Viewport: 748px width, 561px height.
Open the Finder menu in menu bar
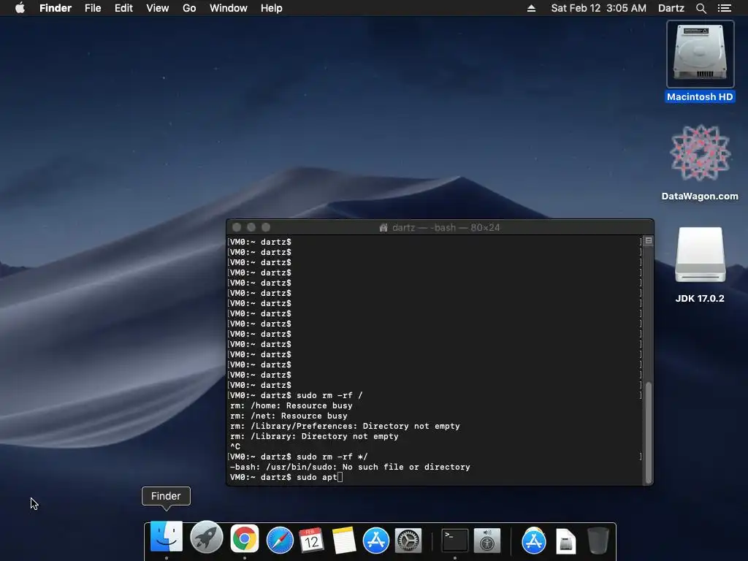[56, 8]
